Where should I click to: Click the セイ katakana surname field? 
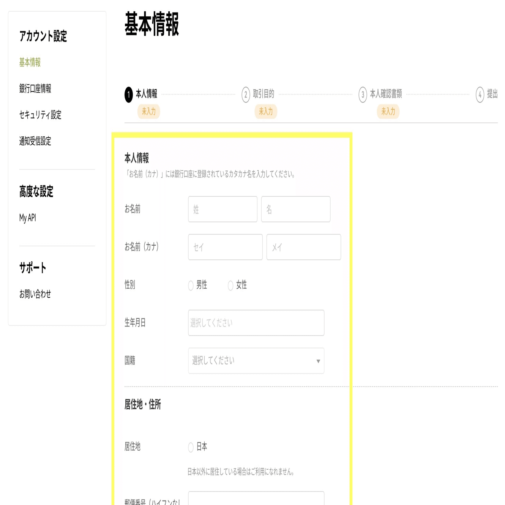click(225, 247)
